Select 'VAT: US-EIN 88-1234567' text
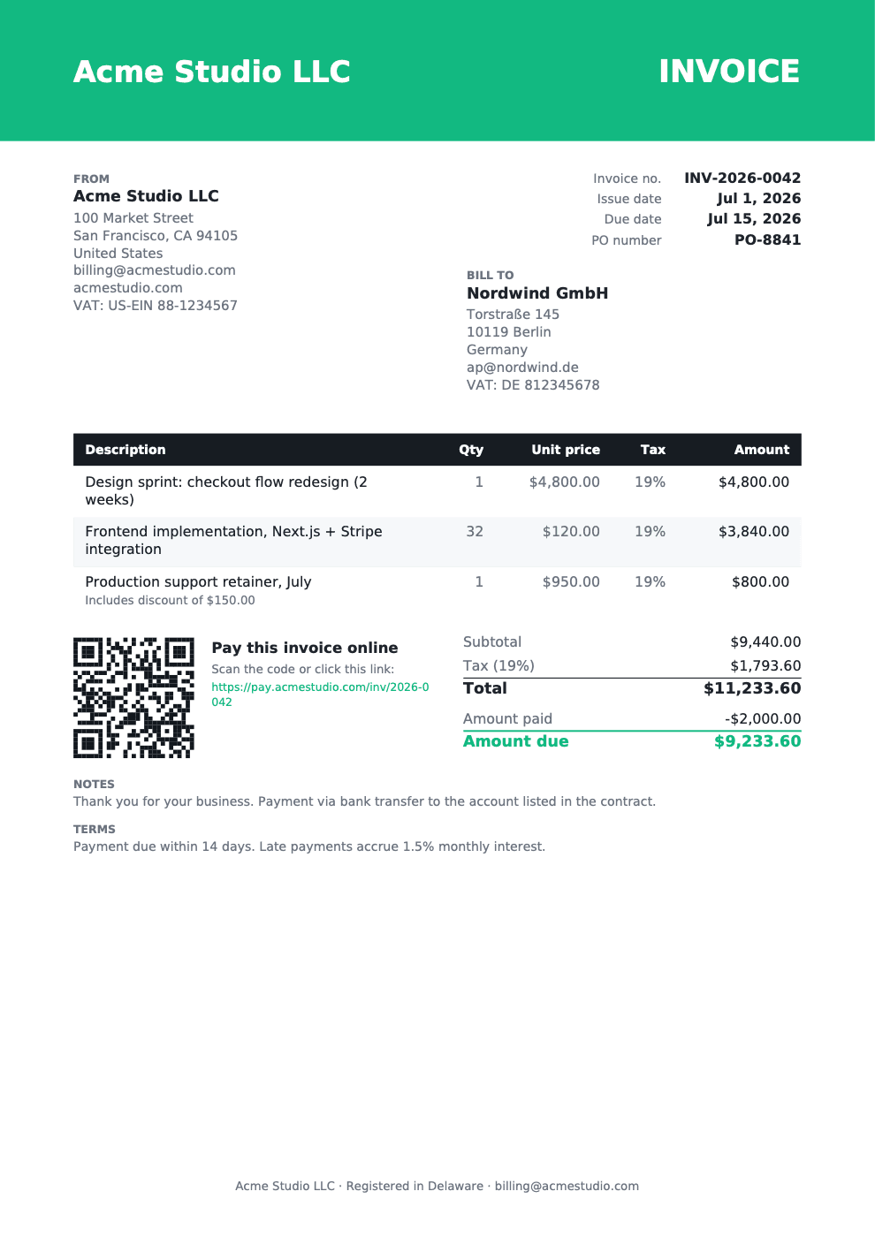The image size is (875, 1237). coord(156,306)
